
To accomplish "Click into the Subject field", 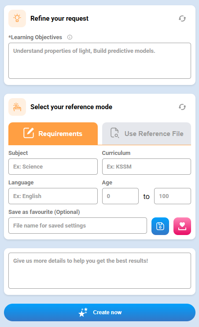I will click(53, 167).
